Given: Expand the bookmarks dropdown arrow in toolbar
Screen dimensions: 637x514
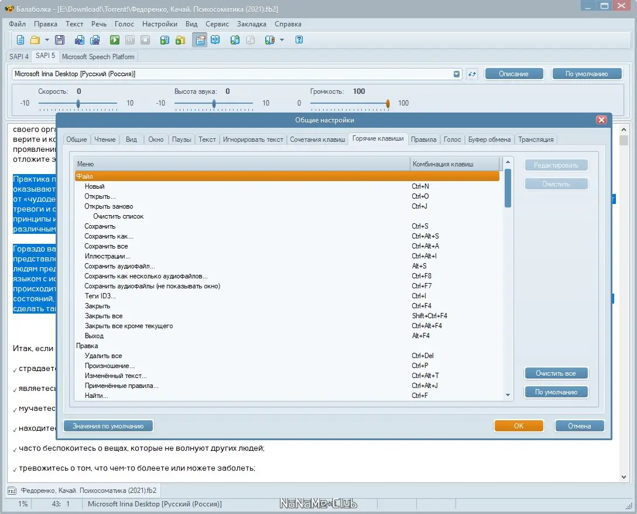Looking at the screenshot, I should point(282,40).
